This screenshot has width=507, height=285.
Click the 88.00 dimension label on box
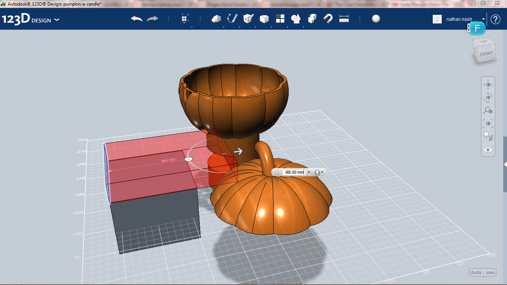168,160
